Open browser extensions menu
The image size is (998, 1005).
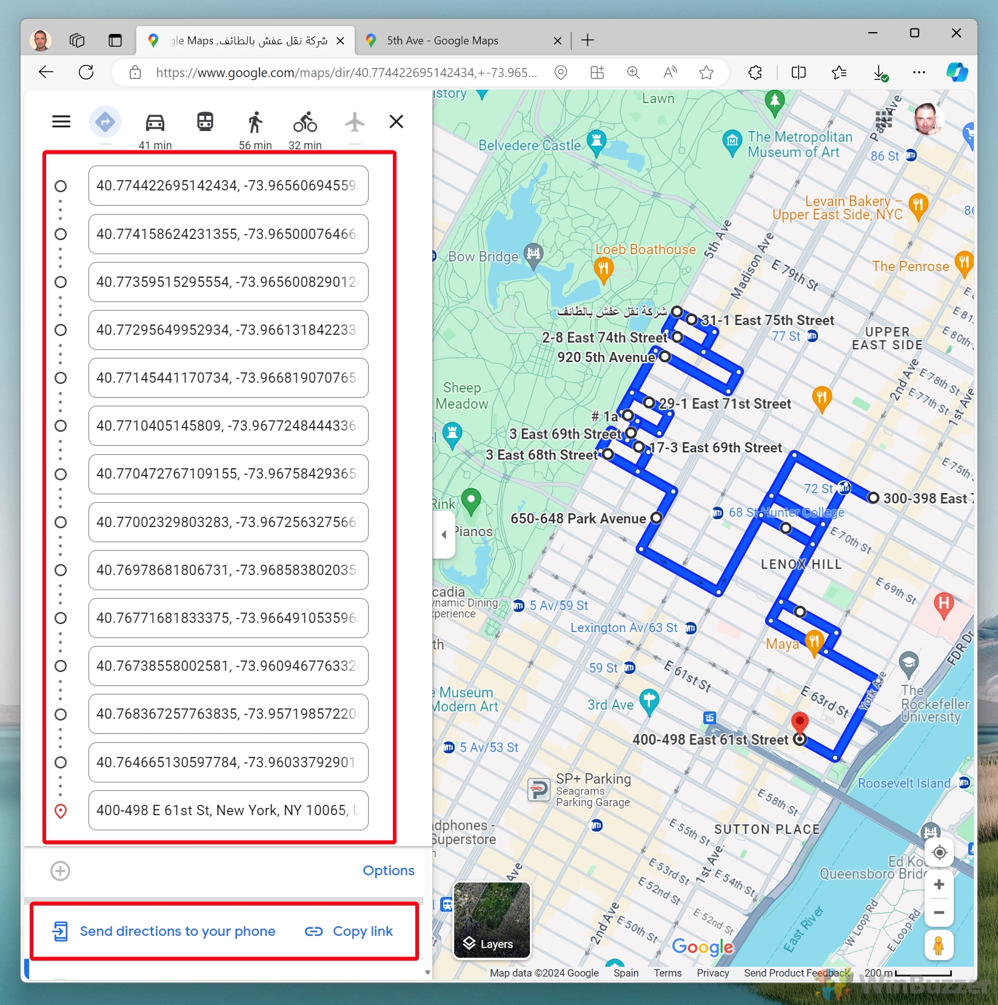point(755,73)
